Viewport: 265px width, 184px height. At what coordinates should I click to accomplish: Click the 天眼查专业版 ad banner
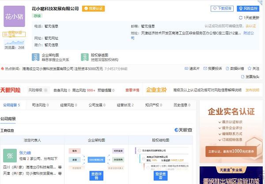[231, 175]
